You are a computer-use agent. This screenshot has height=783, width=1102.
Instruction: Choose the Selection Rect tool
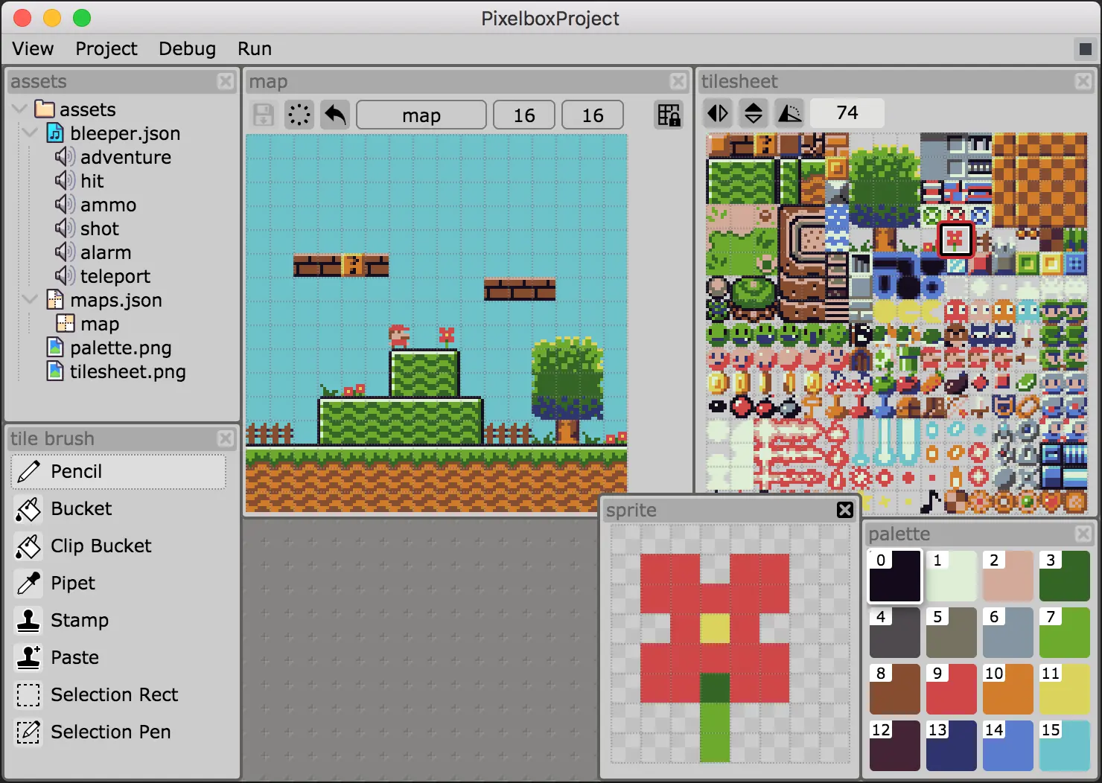tap(114, 694)
